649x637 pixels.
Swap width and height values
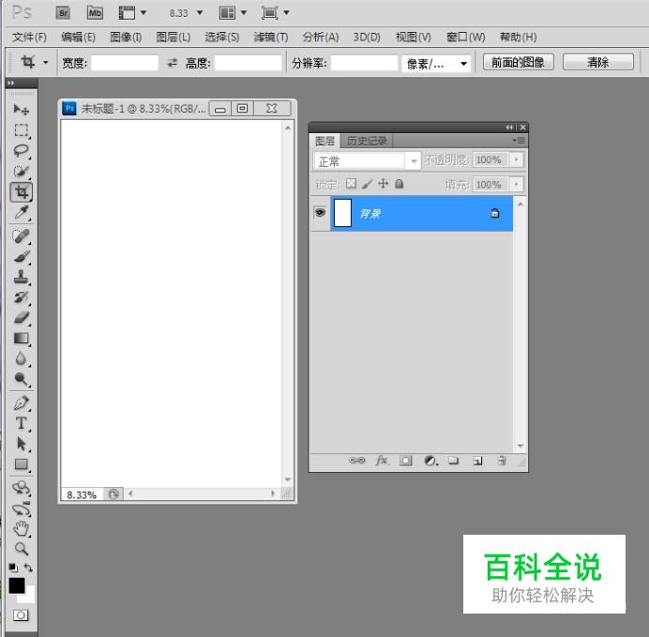(x=173, y=63)
